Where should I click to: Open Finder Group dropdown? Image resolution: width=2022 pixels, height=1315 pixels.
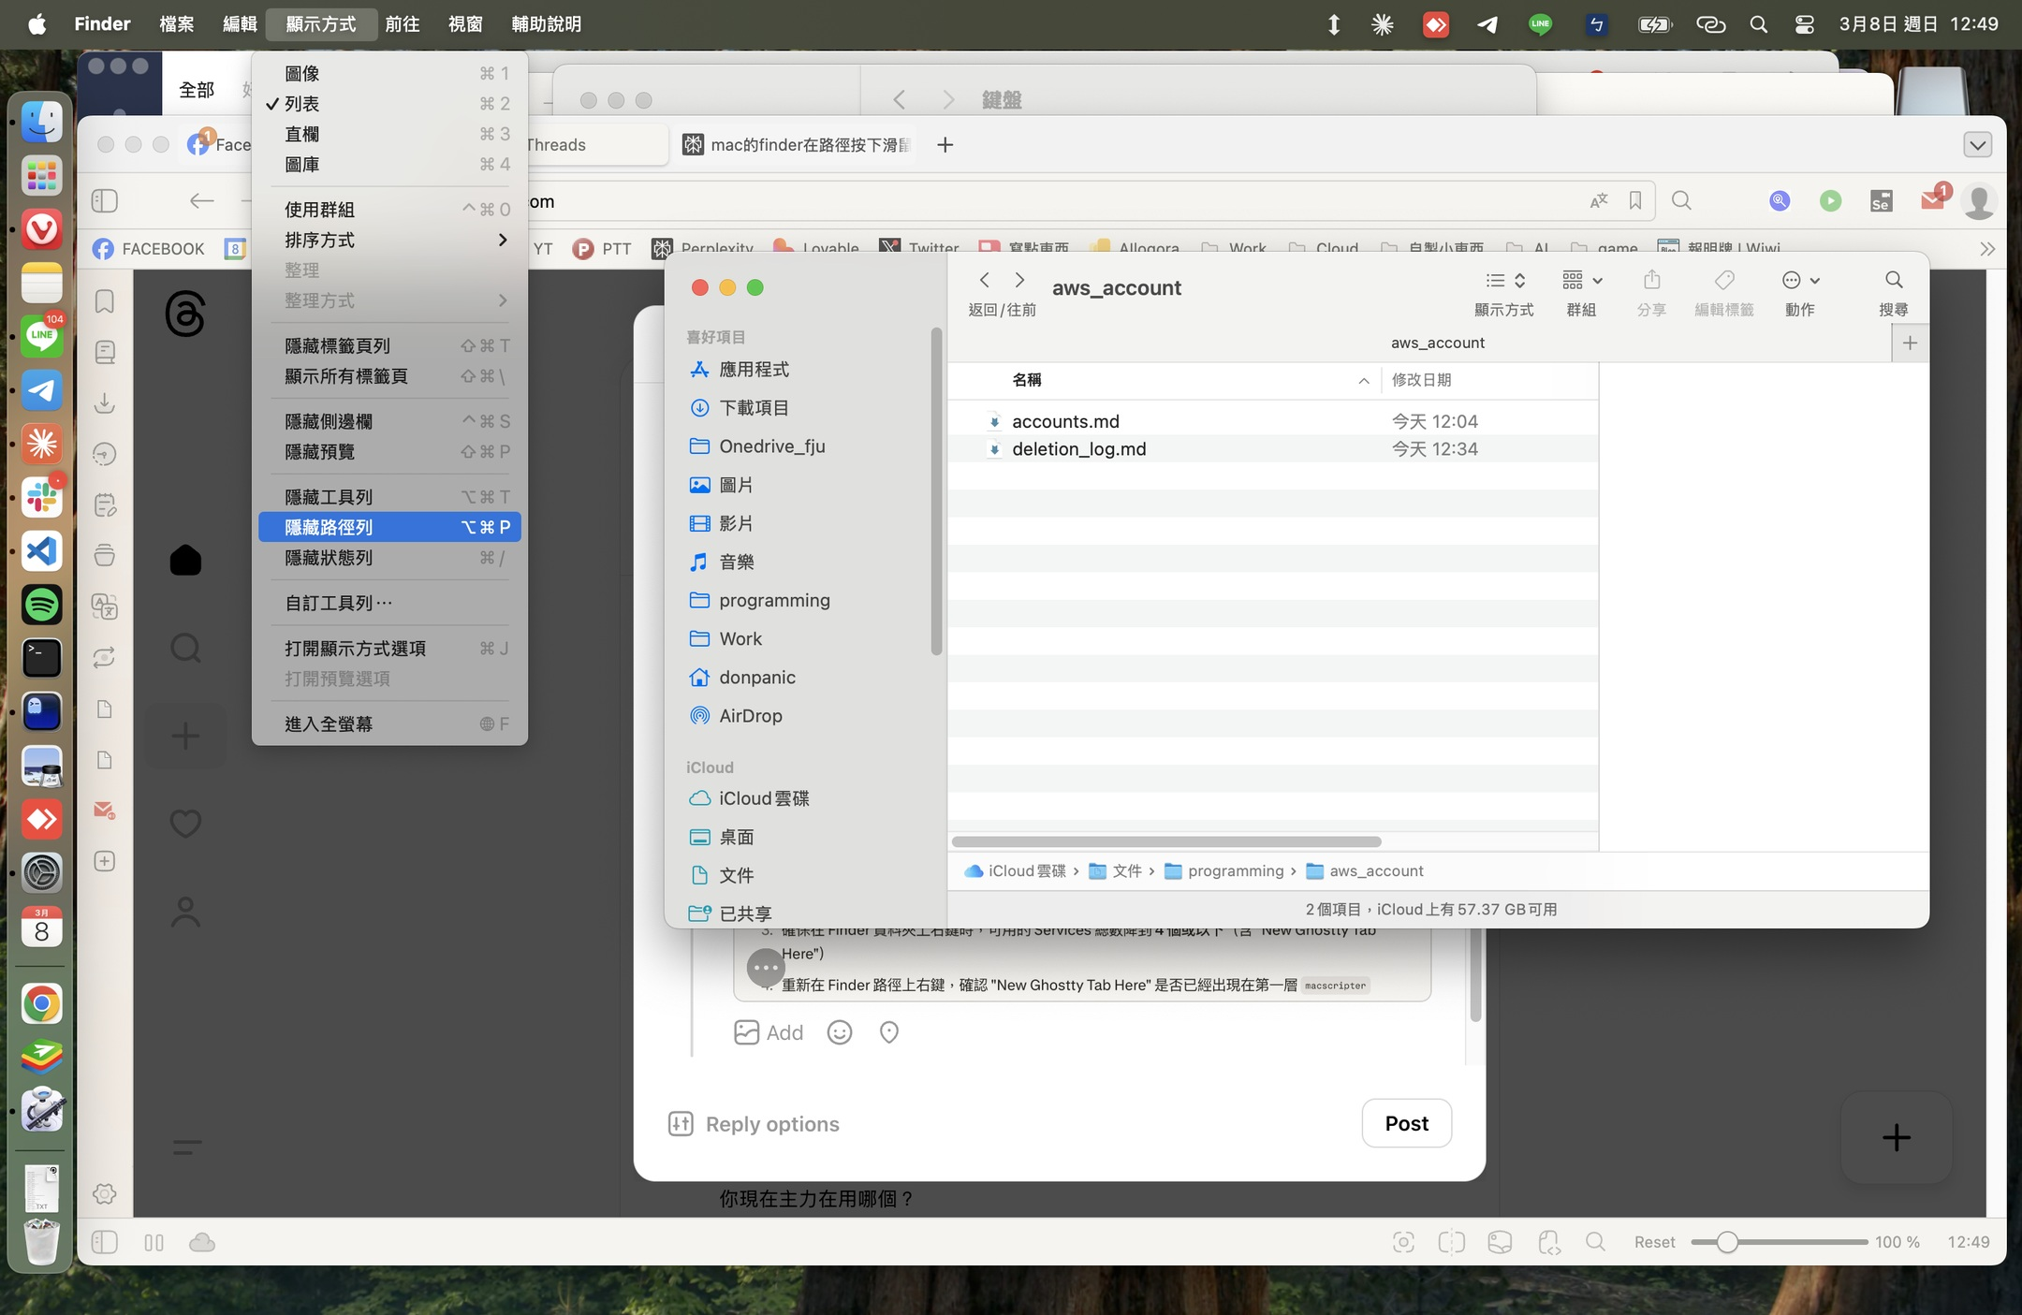tap(1582, 280)
